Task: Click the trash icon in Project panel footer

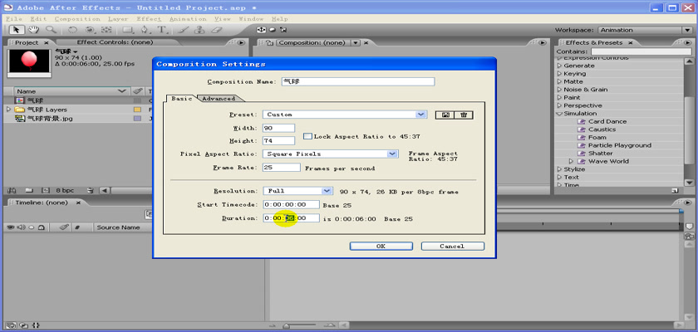Action: tap(91, 191)
